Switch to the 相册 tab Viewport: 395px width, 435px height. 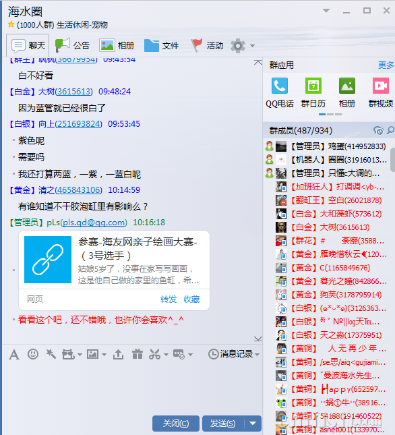pos(117,45)
